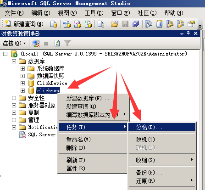205x190 pixels.
Task: Click the DMX query icon in toolbar
Action: tap(78, 24)
